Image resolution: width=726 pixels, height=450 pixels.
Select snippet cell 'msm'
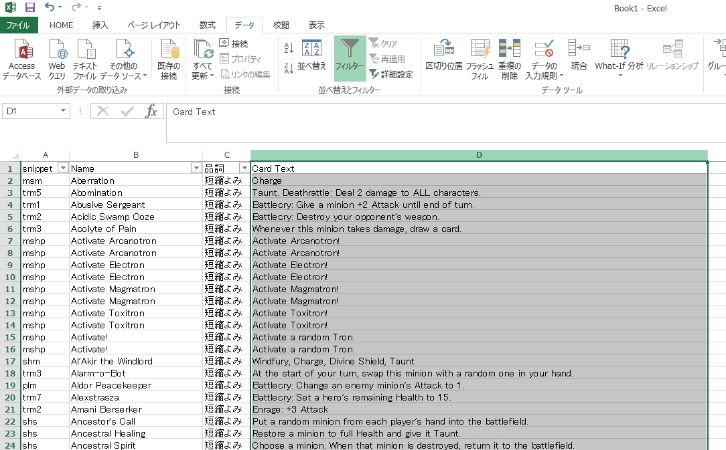45,181
